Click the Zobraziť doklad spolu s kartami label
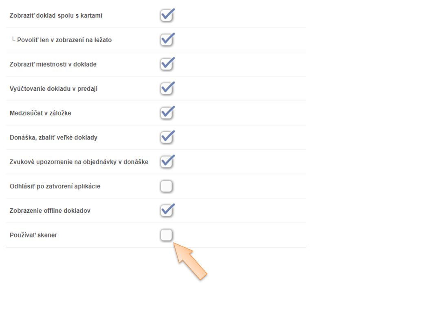444x314 pixels. pyautogui.click(x=56, y=16)
